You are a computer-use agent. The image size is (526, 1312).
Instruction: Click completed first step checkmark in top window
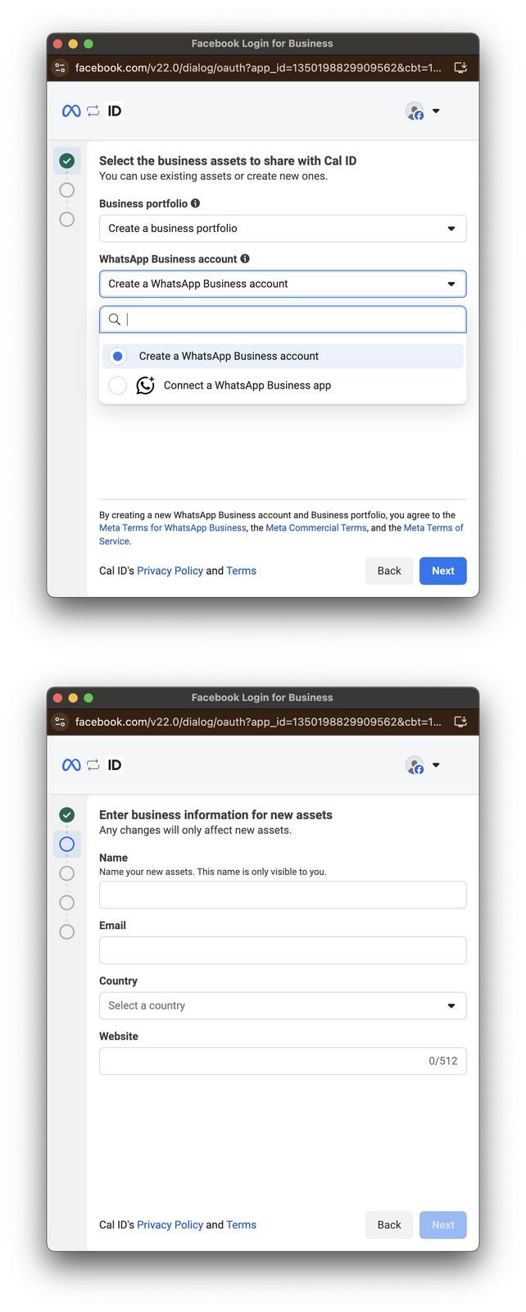pos(67,162)
